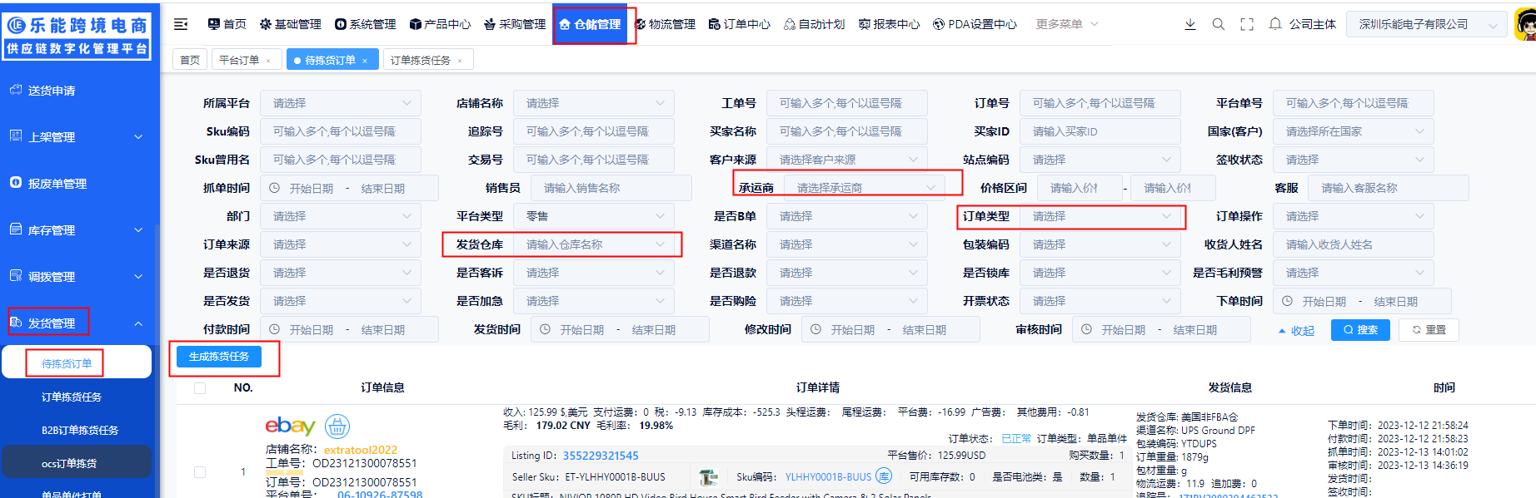Tick the checkbox for order row 1

(x=200, y=472)
